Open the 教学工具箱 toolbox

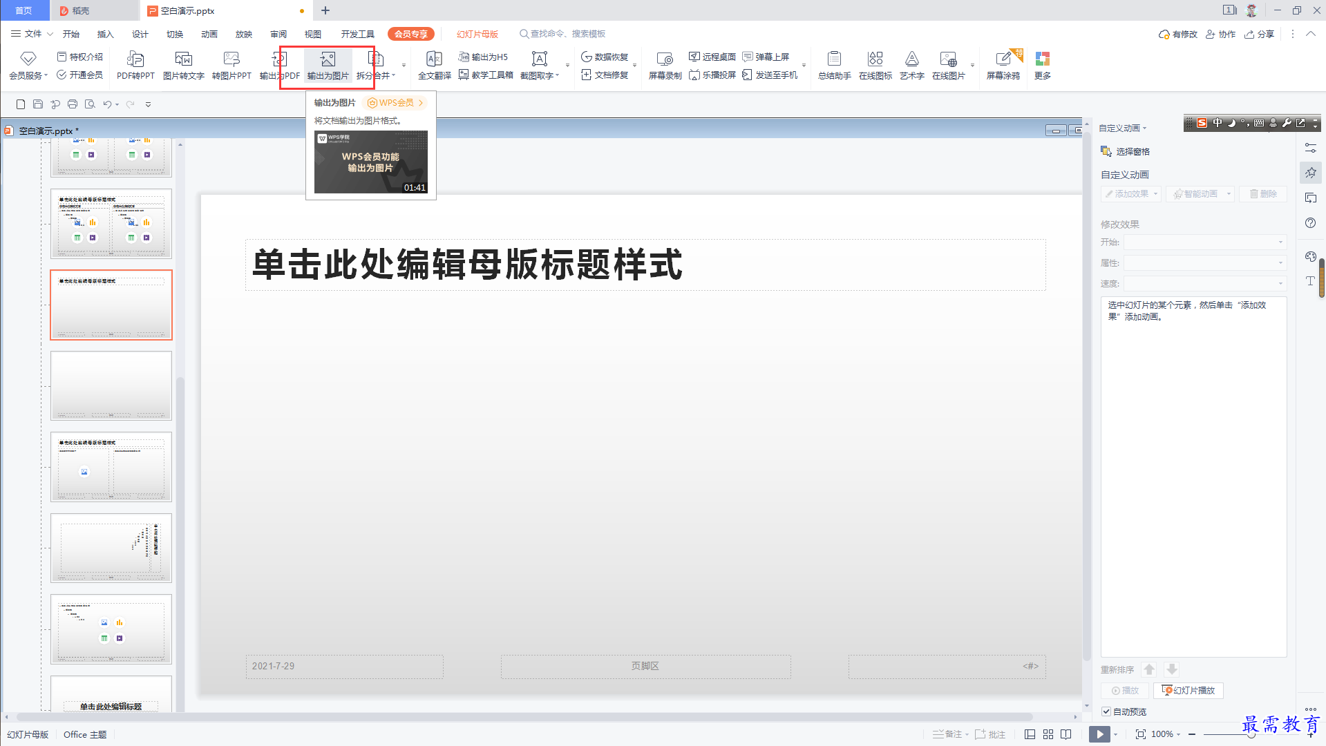click(486, 75)
